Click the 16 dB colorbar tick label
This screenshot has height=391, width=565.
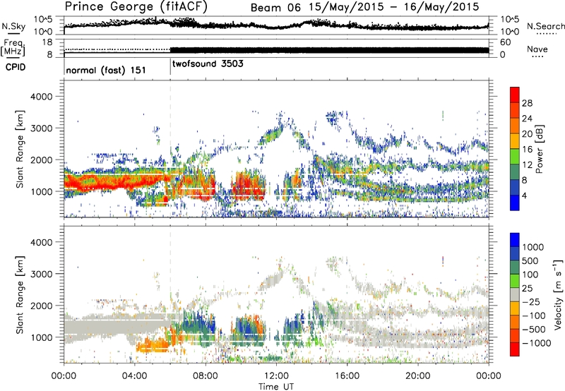pyautogui.click(x=527, y=150)
